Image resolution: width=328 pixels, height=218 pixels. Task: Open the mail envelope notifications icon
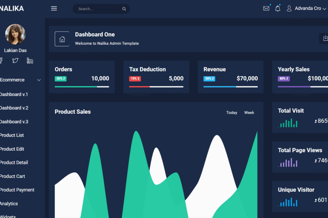click(266, 8)
